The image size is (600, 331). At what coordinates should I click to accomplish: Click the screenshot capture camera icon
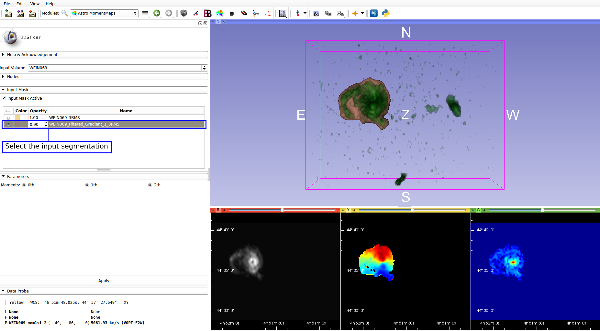coord(317,13)
